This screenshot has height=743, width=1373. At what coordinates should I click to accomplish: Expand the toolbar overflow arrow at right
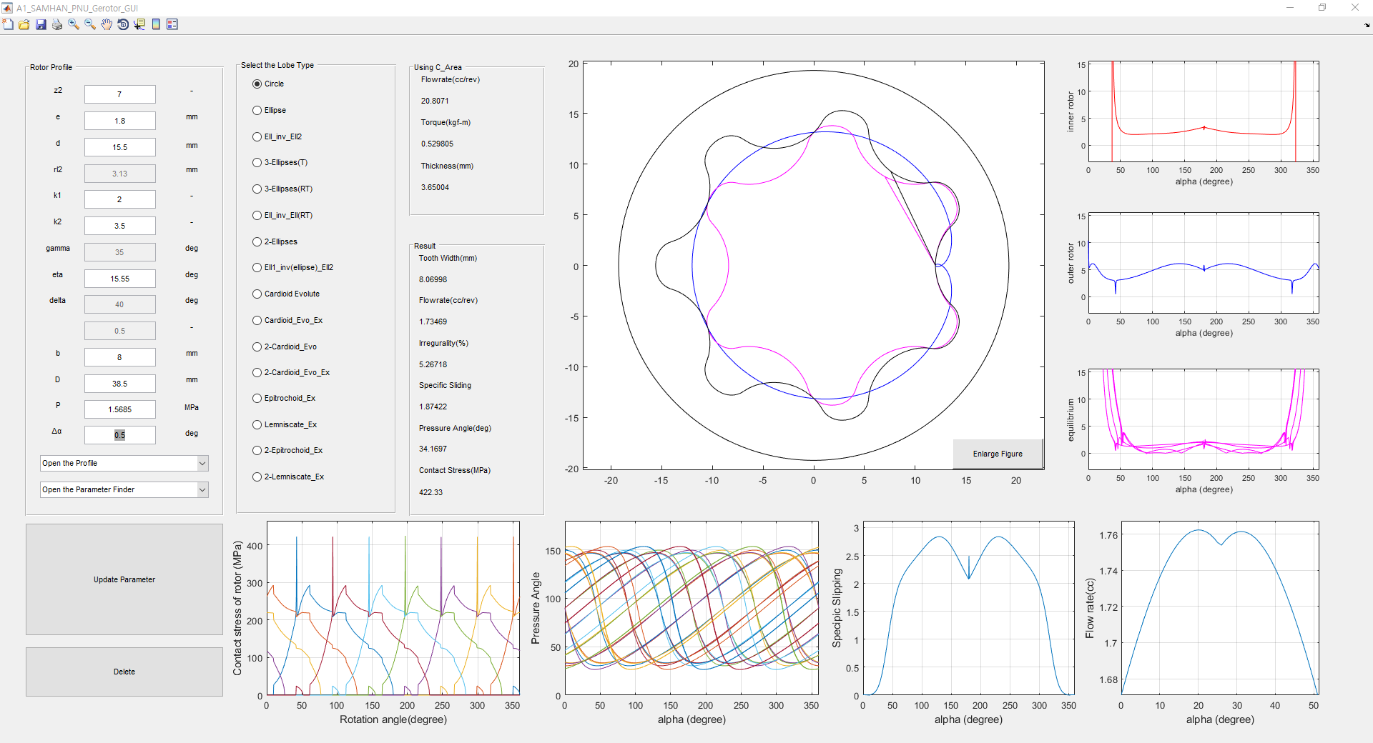click(x=1367, y=26)
